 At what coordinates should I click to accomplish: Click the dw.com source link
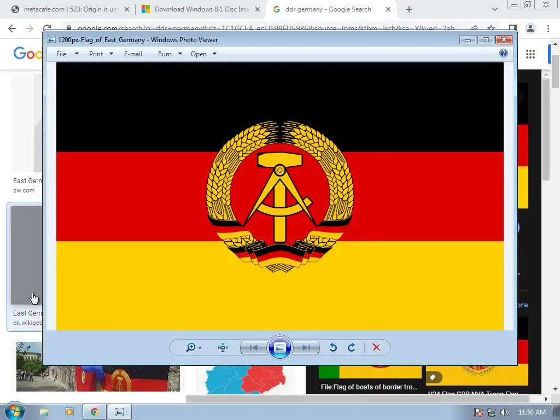(24, 190)
